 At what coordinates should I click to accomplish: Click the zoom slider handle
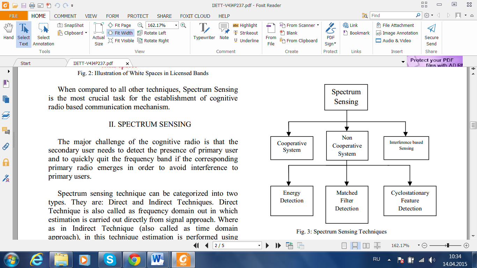pyautogui.click(x=448, y=246)
